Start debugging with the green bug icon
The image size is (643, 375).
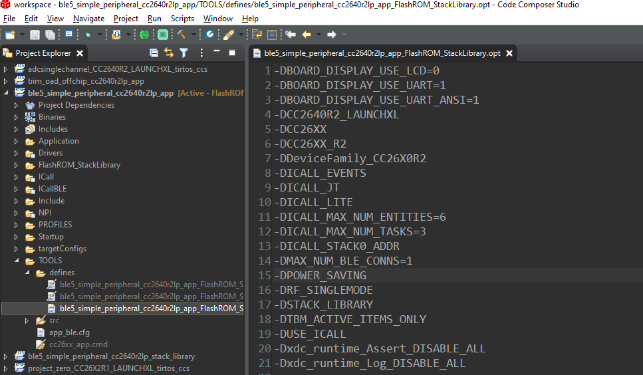tap(88, 35)
